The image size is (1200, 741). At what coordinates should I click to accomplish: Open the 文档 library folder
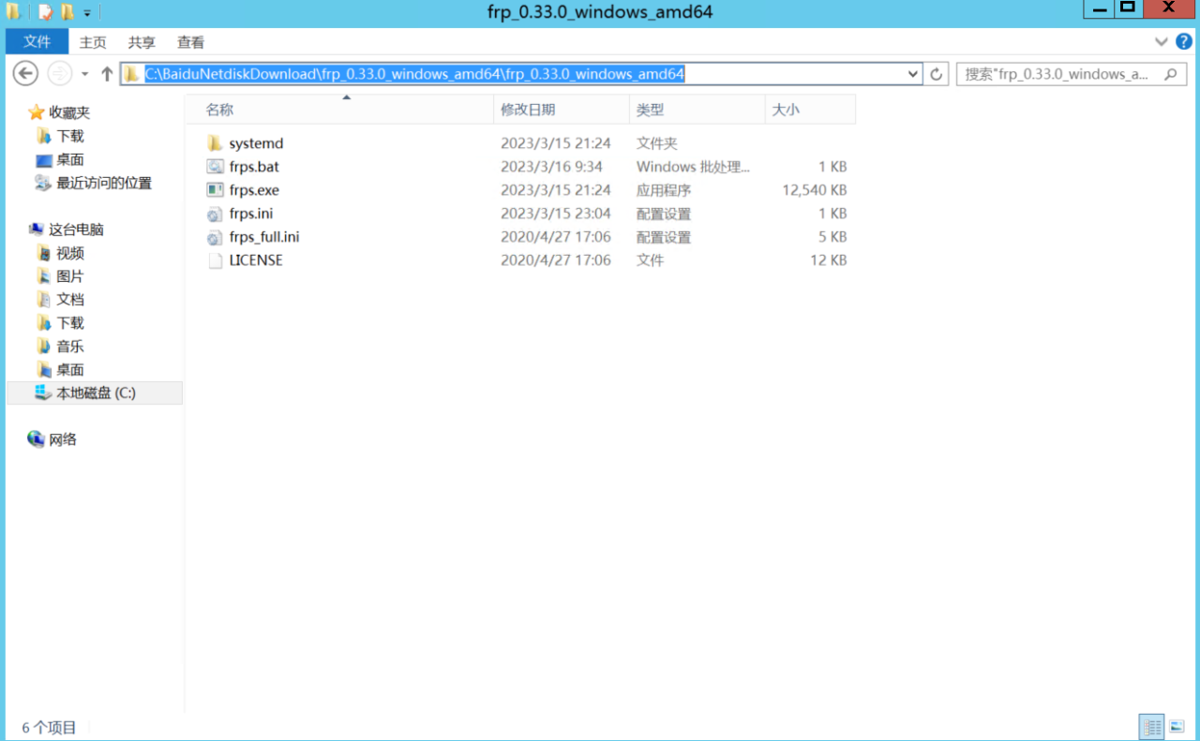[x=70, y=300]
